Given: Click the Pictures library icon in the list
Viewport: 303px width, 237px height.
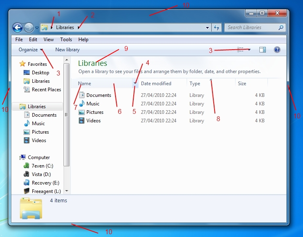Looking at the screenshot, I should click(82, 112).
